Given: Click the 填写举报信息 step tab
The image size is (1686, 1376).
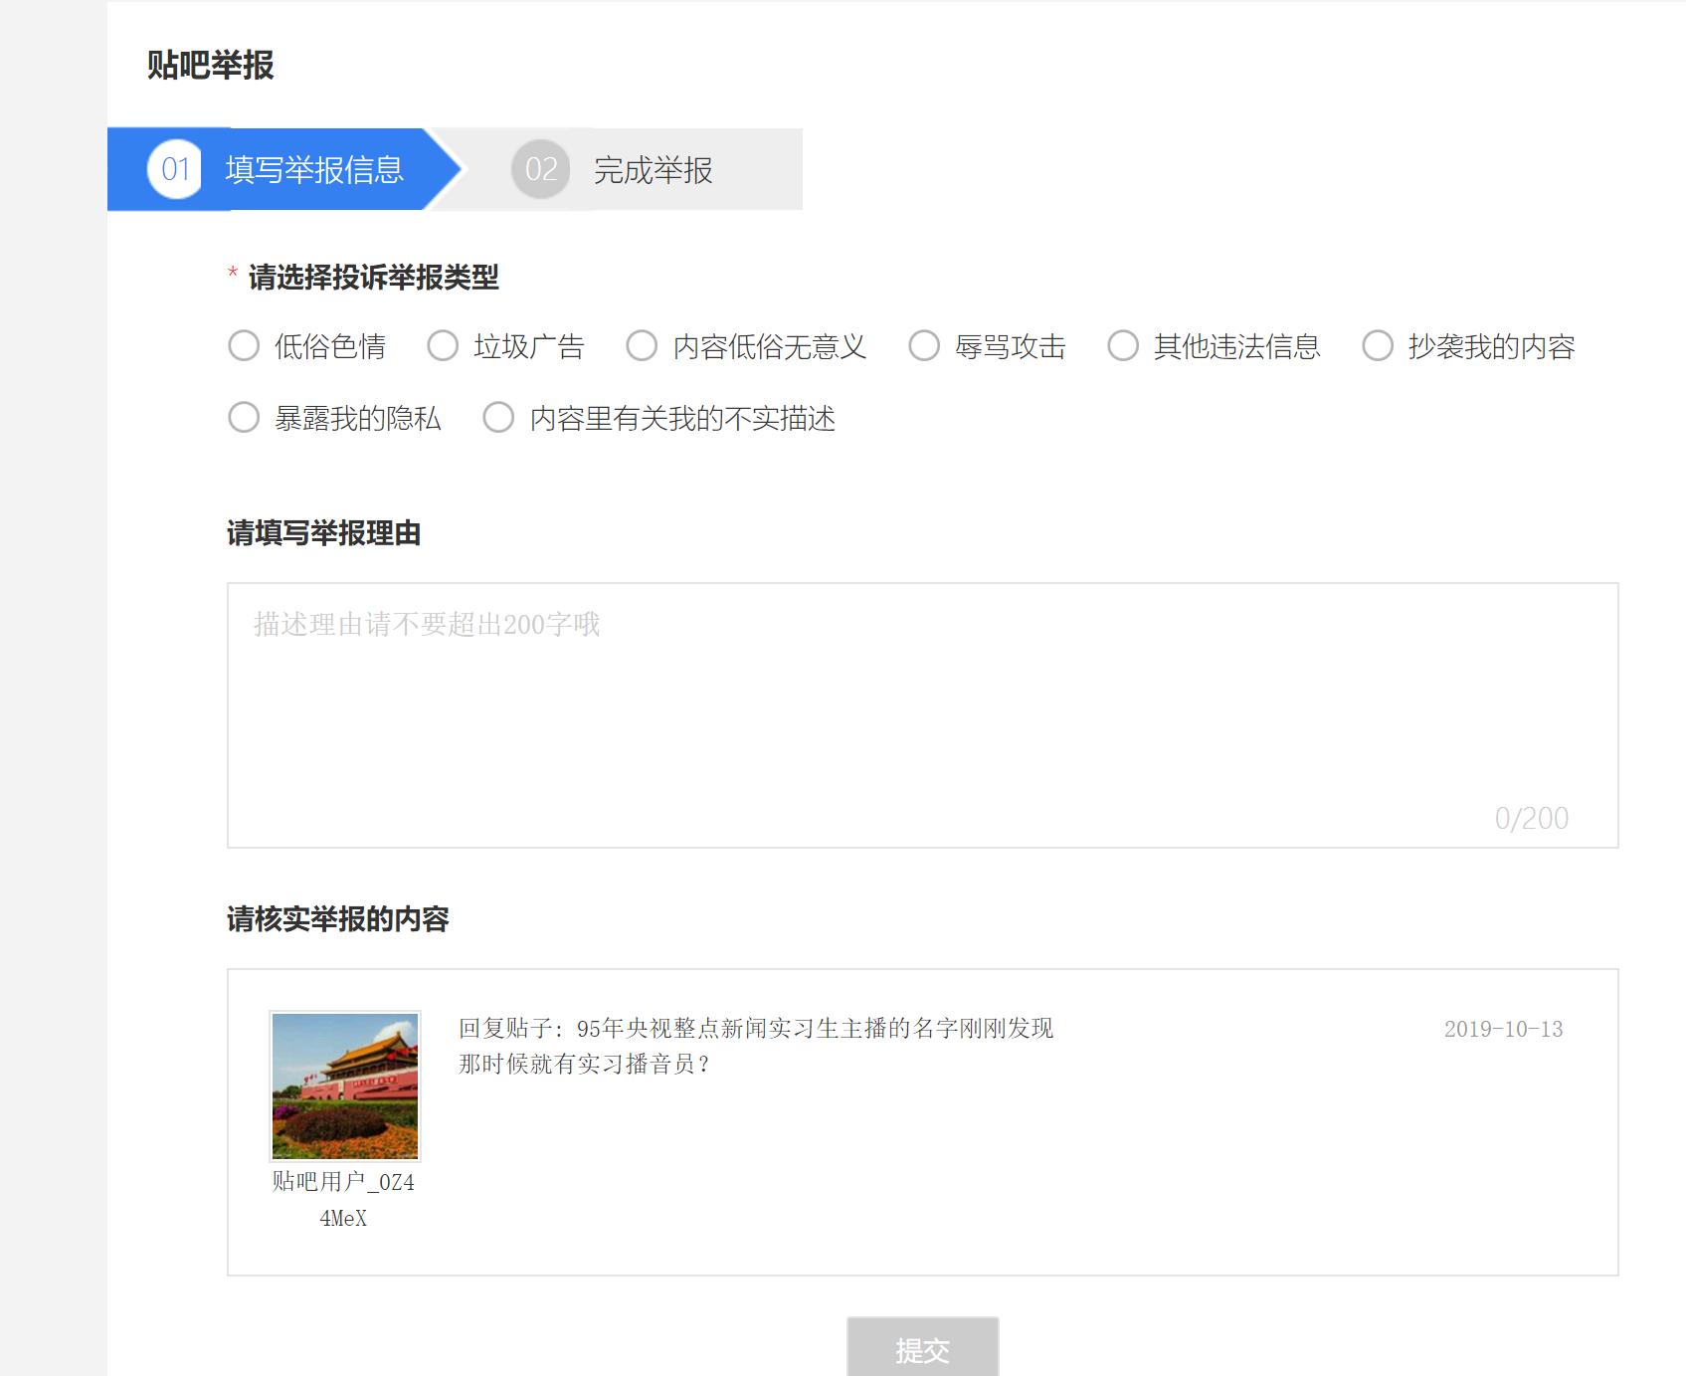Looking at the screenshot, I should [315, 169].
